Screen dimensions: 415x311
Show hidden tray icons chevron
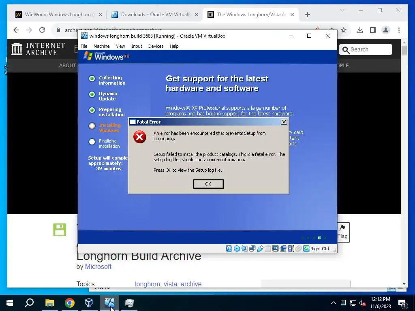tap(334, 303)
